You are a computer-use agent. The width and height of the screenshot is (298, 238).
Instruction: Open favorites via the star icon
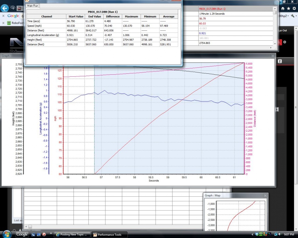click(288, 8)
